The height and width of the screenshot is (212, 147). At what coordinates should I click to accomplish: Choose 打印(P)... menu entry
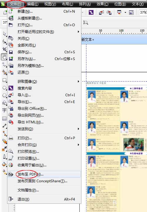tap(44, 138)
